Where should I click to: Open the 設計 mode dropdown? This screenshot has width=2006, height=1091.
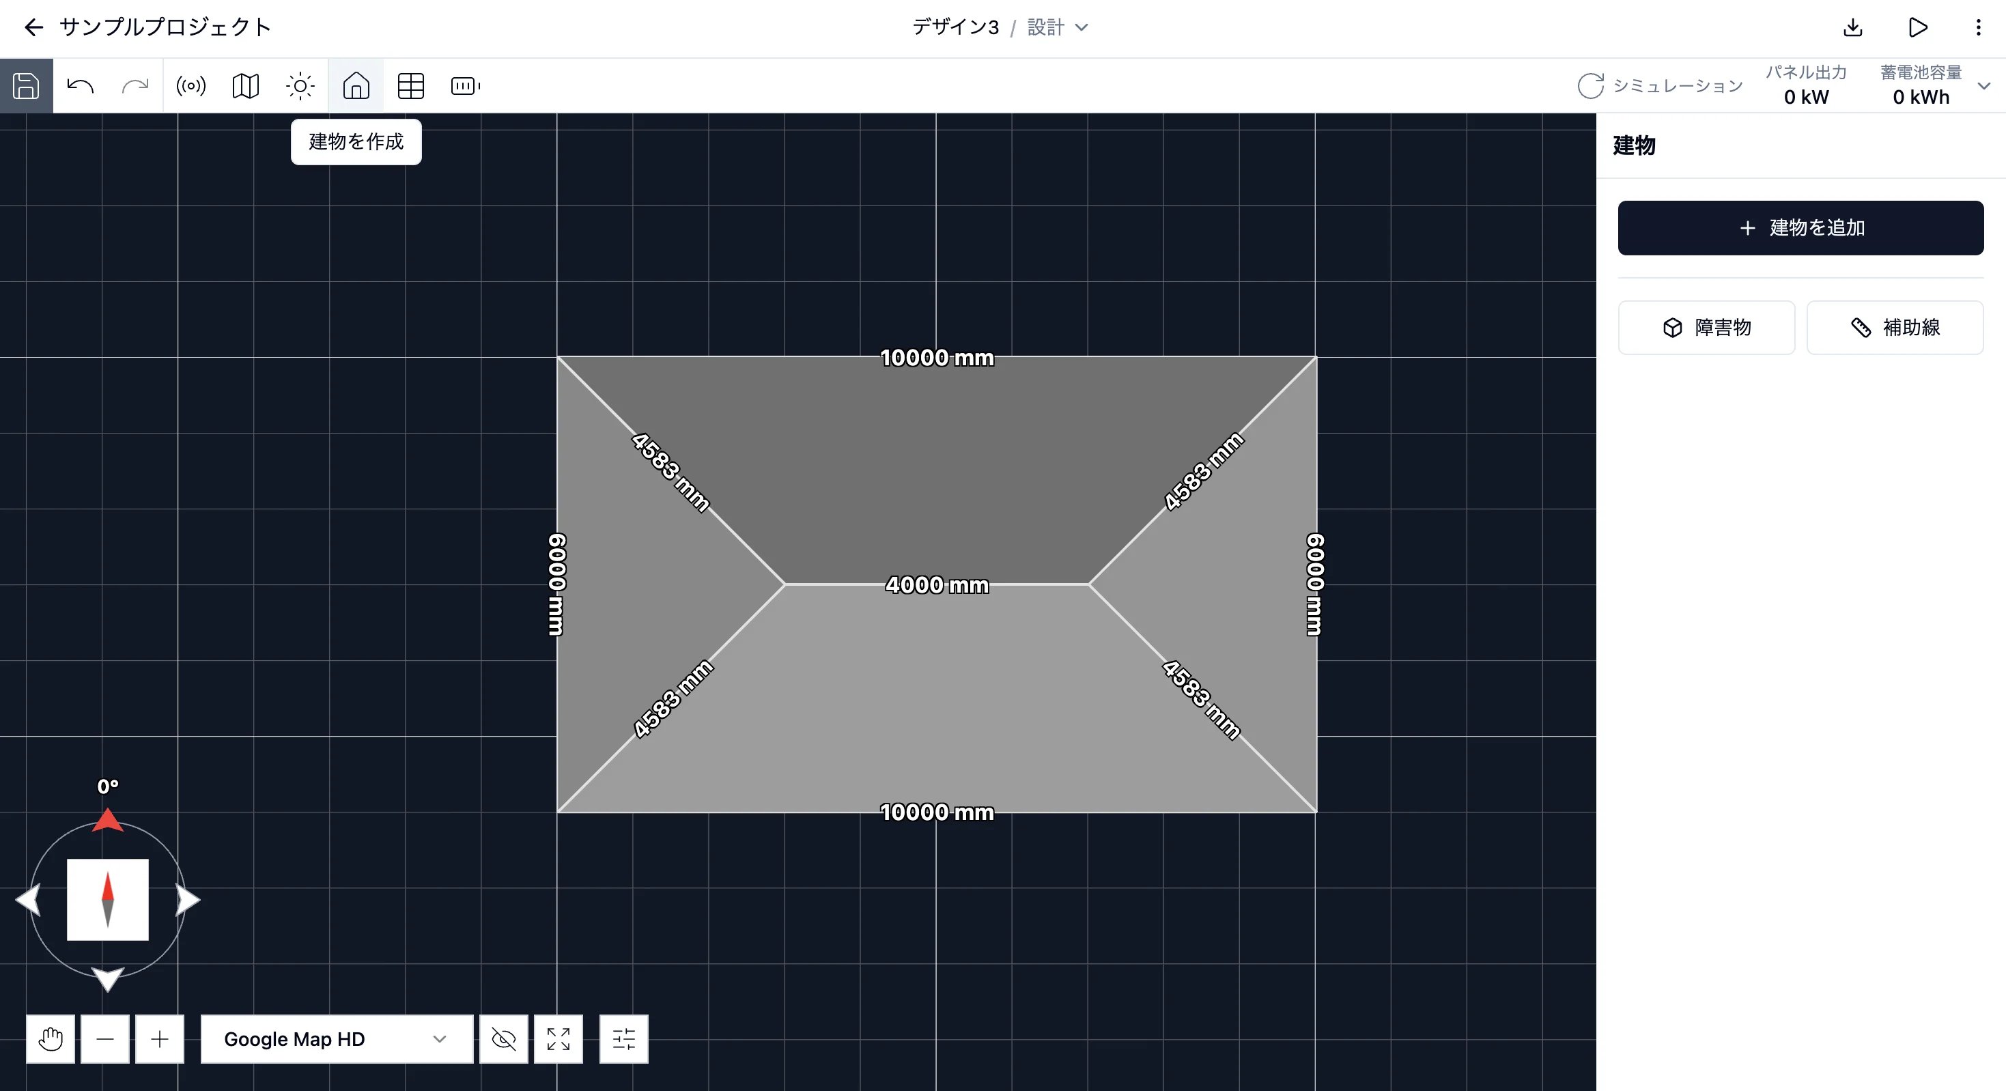(1058, 27)
